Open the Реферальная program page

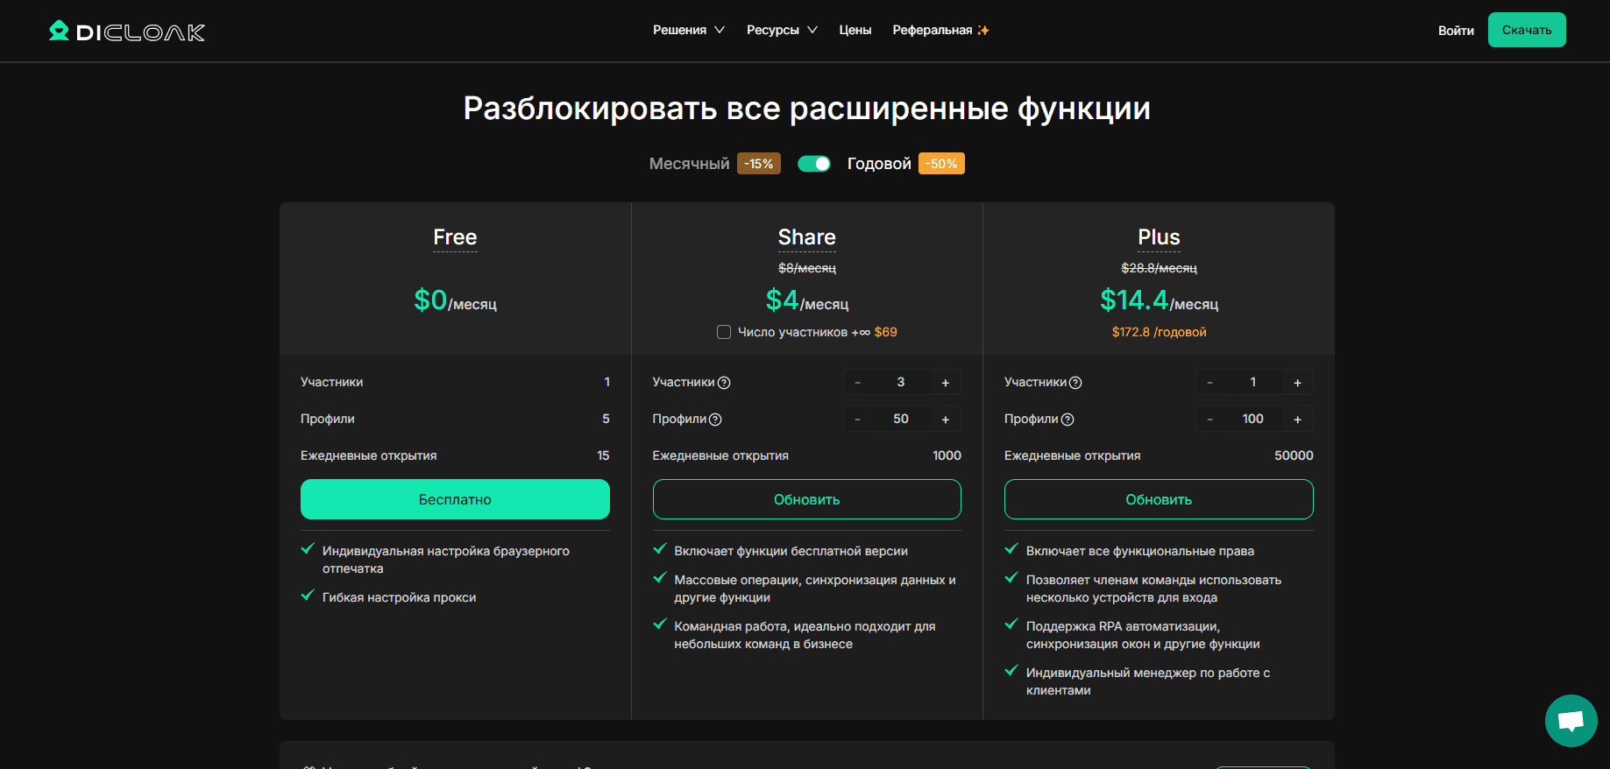pyautogui.click(x=940, y=30)
